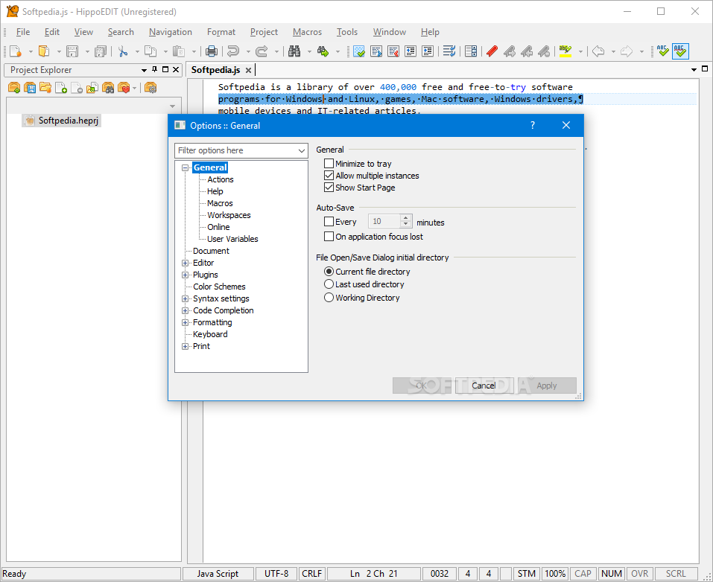
Task: Click the Redo arrow icon
Action: (x=262, y=51)
